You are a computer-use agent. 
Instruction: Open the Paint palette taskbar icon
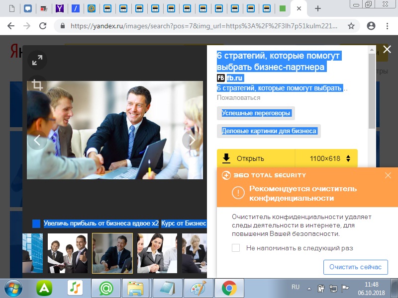[x=199, y=289]
